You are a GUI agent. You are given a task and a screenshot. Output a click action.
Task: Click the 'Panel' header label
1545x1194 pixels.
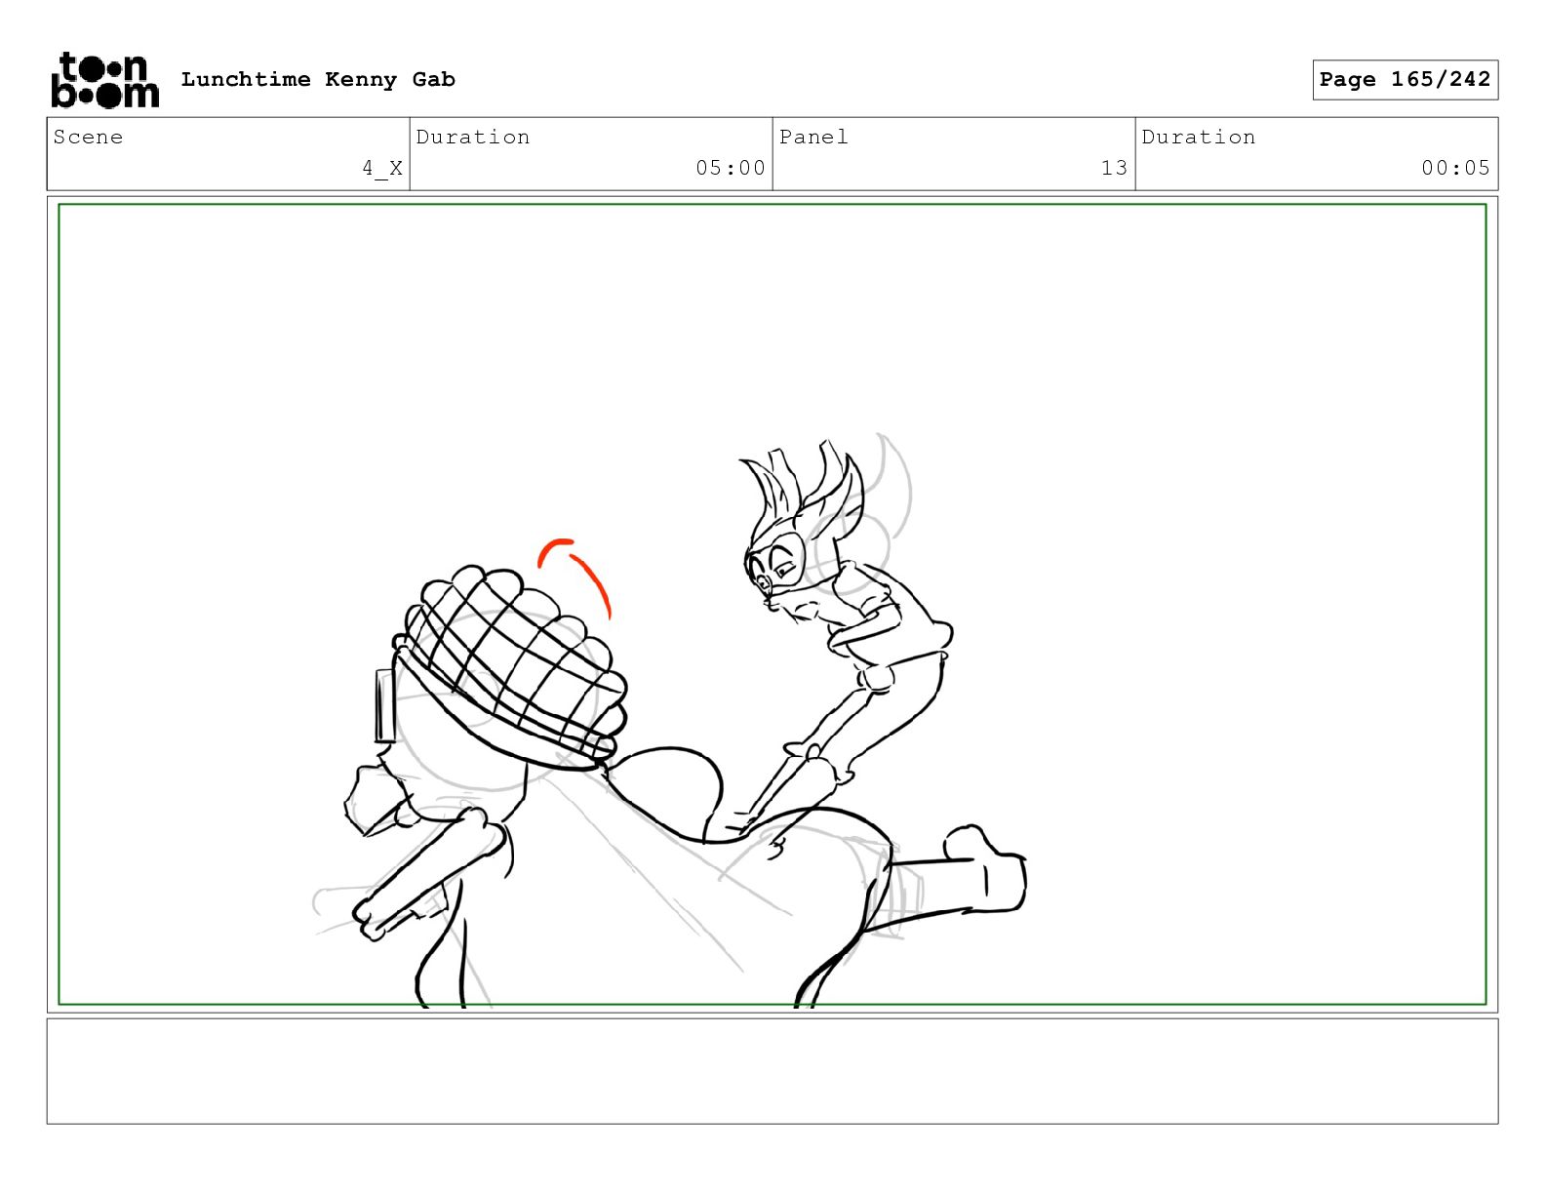(813, 138)
